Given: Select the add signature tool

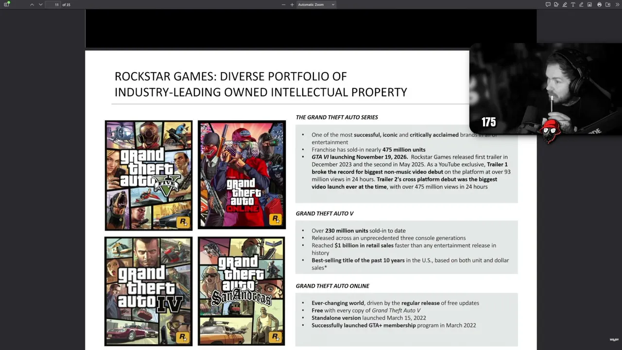Looking at the screenshot, I should tap(556, 4).
